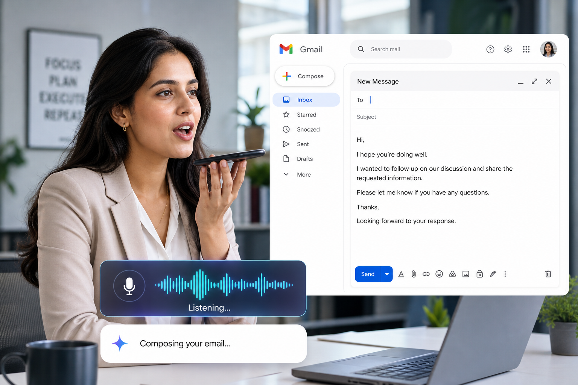Click the blue sparkle icon beside Composing

click(120, 343)
